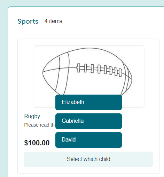
Task: Click the left striped end of rugby ball
Action: point(56,73)
